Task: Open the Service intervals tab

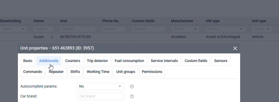Action: 164,61
